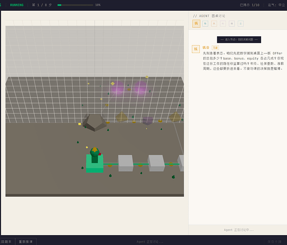Click the Agent 正在讨论... text in bottom bar
287x245 pixels.
coord(150,242)
